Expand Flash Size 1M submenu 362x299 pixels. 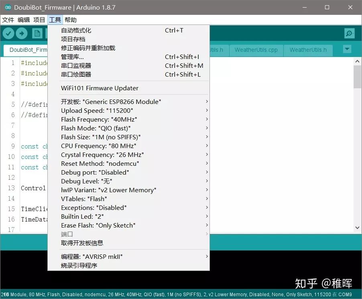click(128, 137)
